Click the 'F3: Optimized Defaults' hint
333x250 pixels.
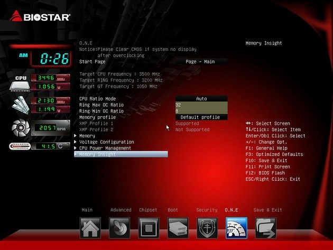pos(274,154)
